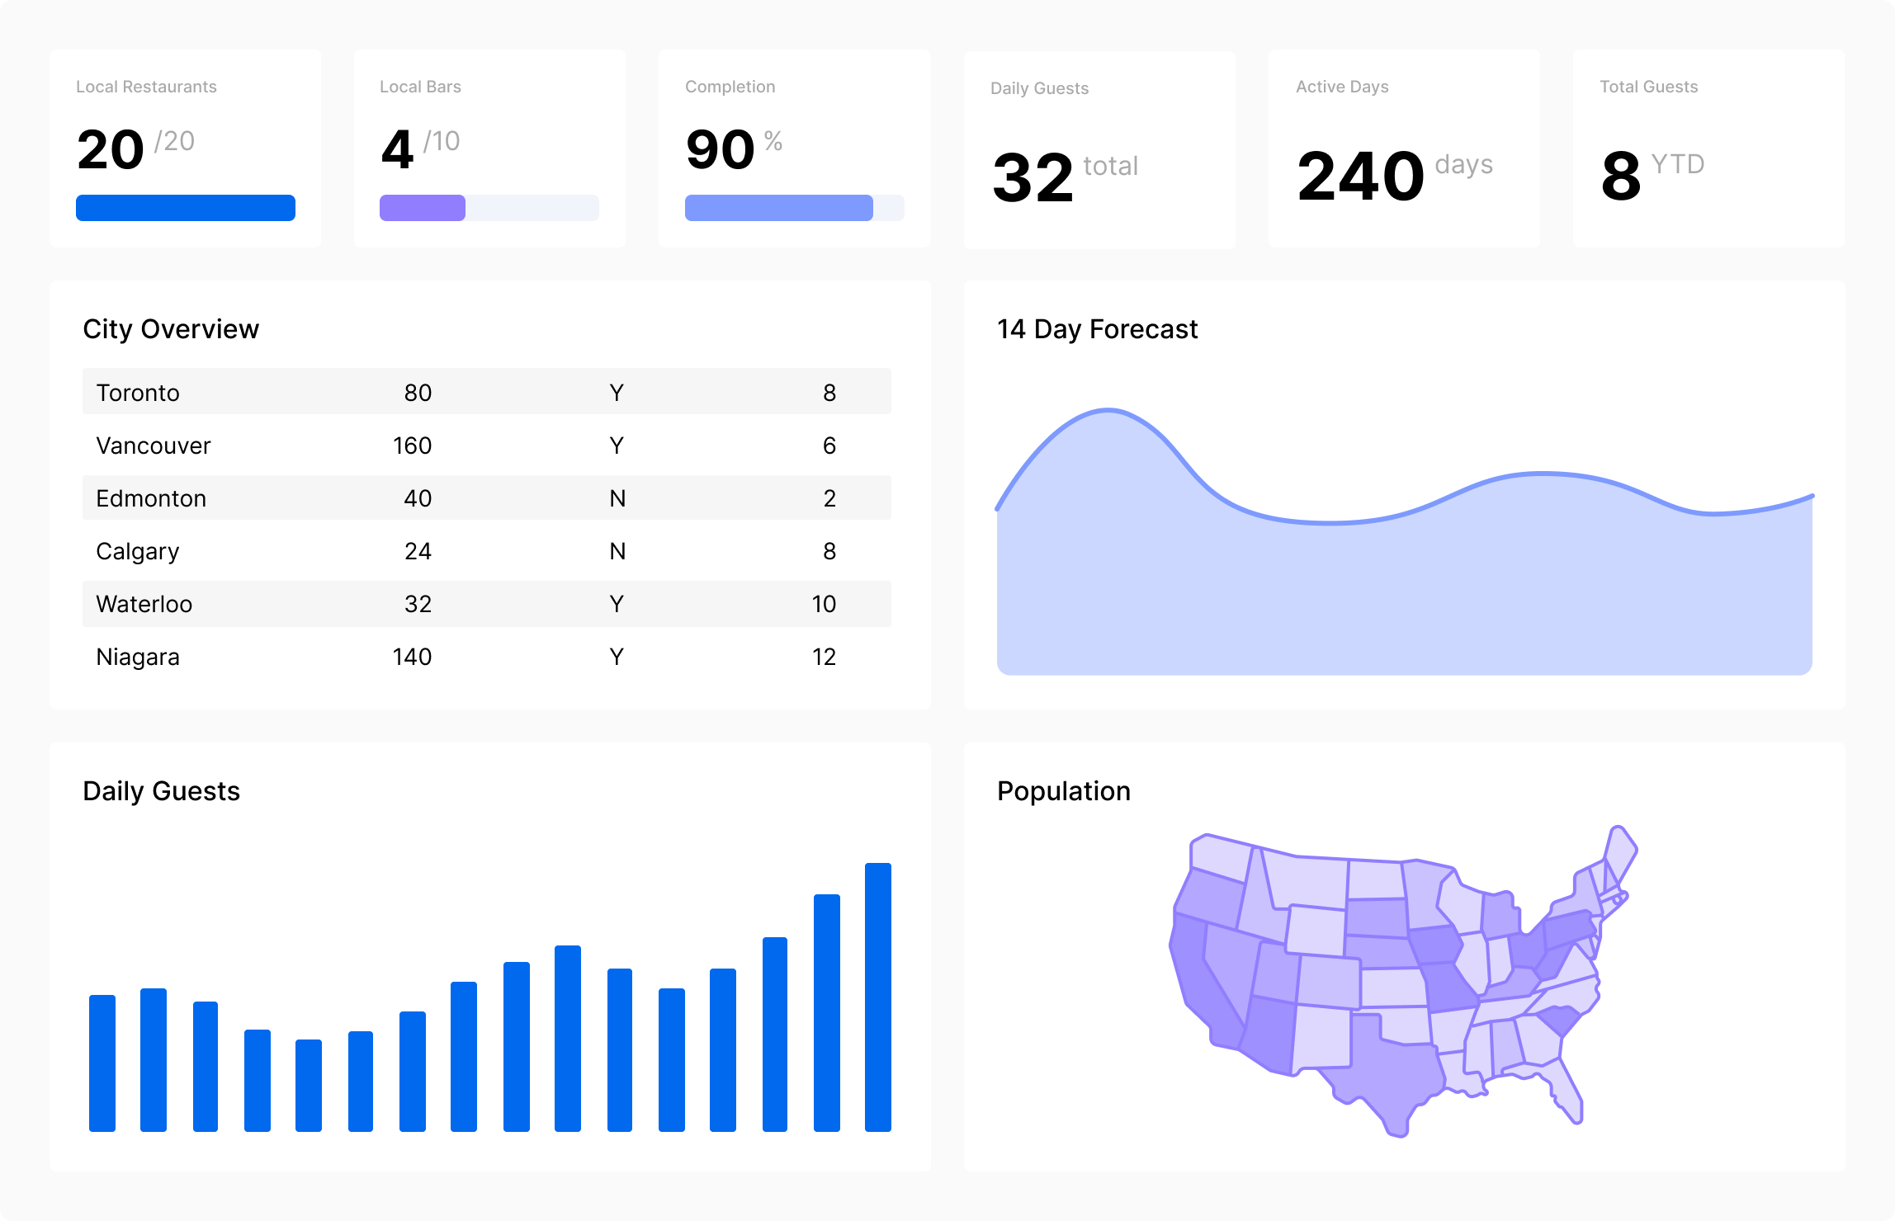Click the Completion 90% progress bar
The height and width of the screenshot is (1221, 1895).
tap(794, 208)
